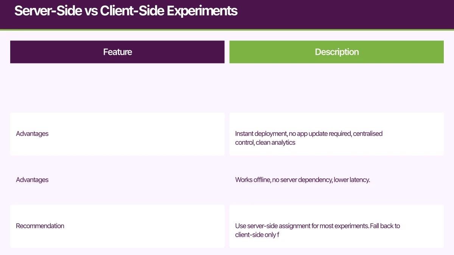Click the second Advantages label
This screenshot has height=255, width=454.
pos(32,180)
